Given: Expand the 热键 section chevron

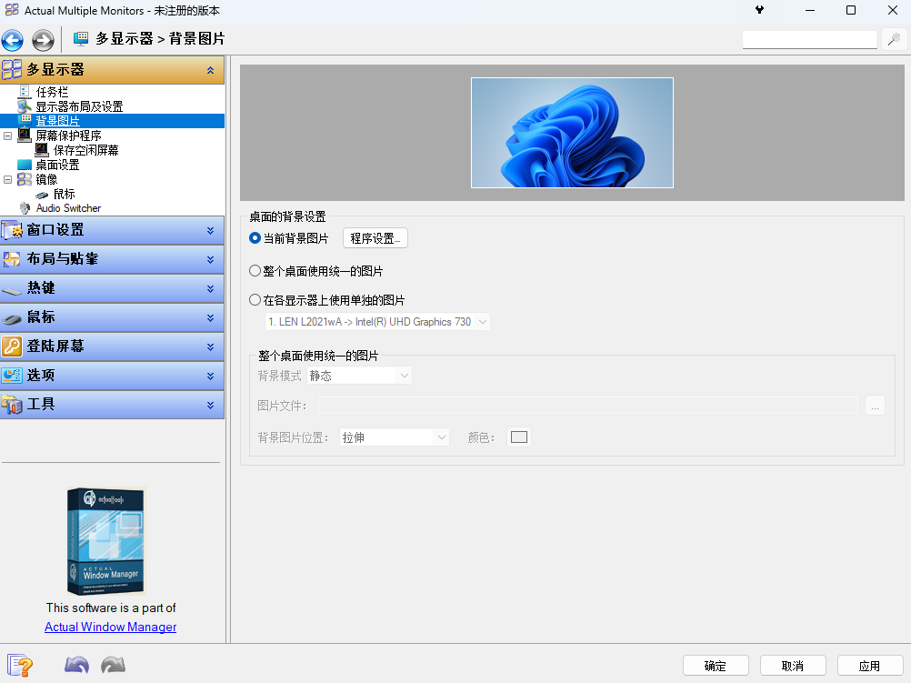Looking at the screenshot, I should pyautogui.click(x=210, y=289).
